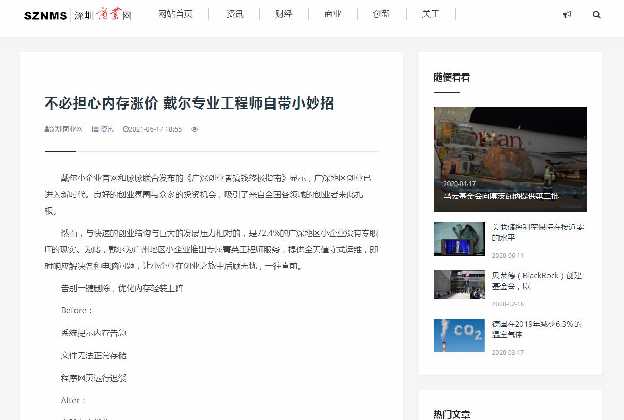Click the Before： line in the article
624x420 pixels.
[x=78, y=311]
